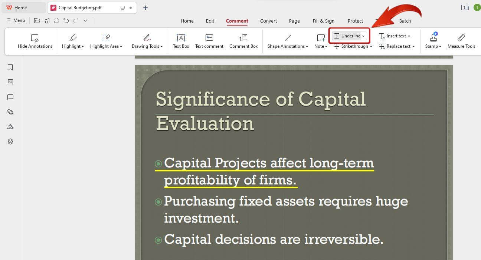Switch to the Batch ribbon tab
The width and height of the screenshot is (481, 260).
coord(405,21)
